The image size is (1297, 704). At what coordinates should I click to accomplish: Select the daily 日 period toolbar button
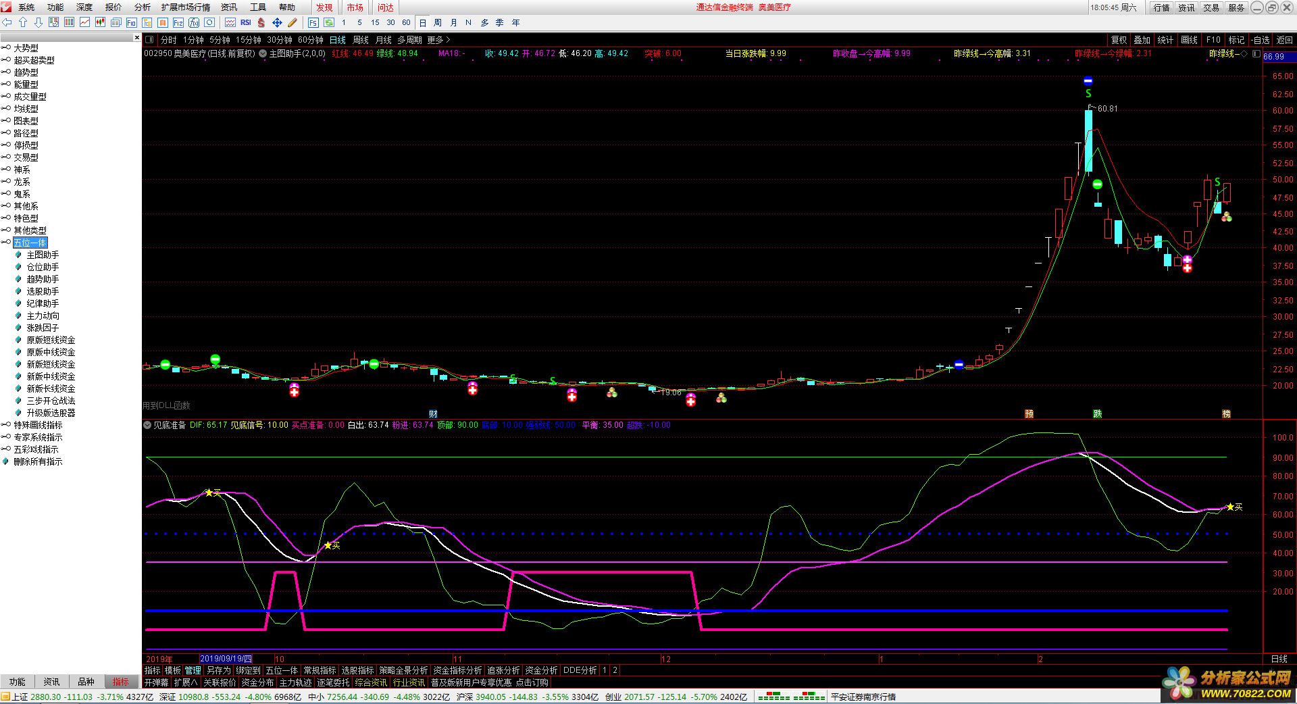(x=423, y=22)
